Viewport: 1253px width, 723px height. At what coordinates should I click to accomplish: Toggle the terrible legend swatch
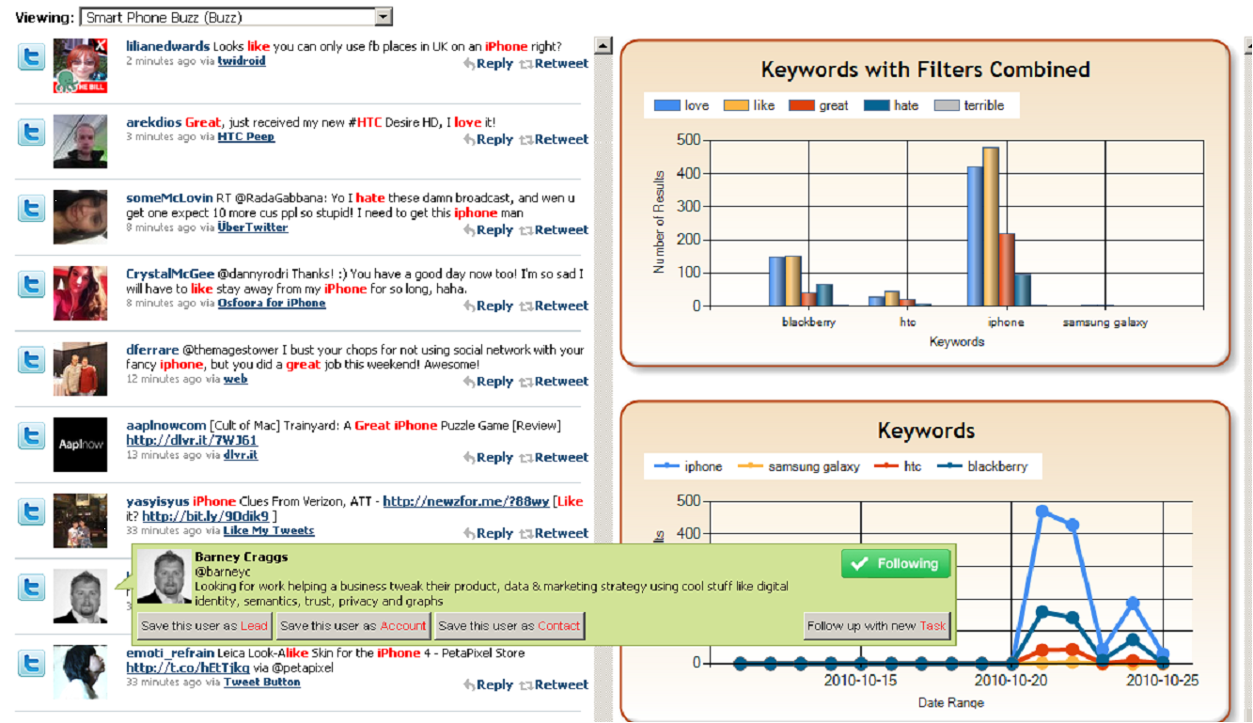[x=948, y=105]
